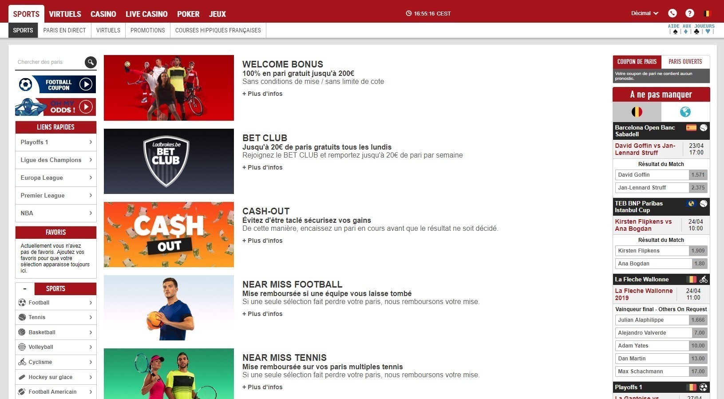Select Coupon de Paris tab
Screen dimensions: 724x399
pyautogui.click(x=637, y=62)
